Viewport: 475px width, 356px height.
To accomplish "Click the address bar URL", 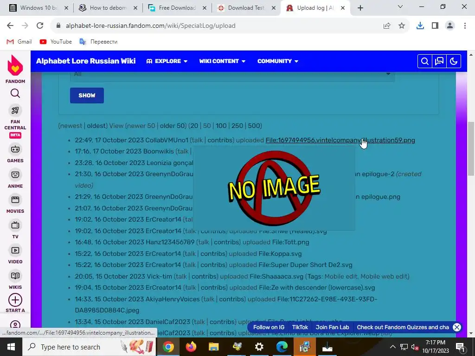I will pos(151,26).
